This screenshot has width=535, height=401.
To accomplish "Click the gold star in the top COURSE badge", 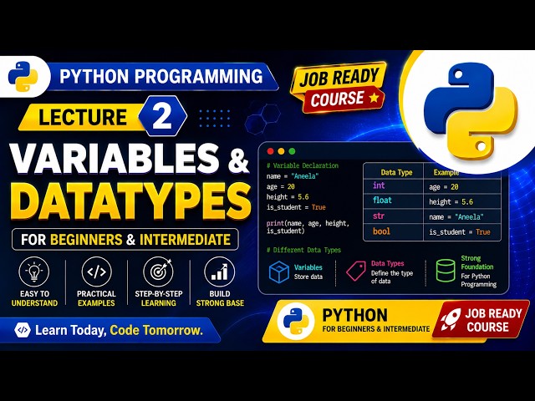I will (374, 99).
